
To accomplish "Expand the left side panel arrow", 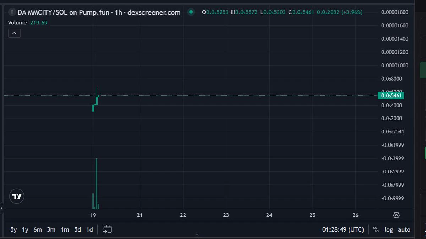I will tap(2, 208).
